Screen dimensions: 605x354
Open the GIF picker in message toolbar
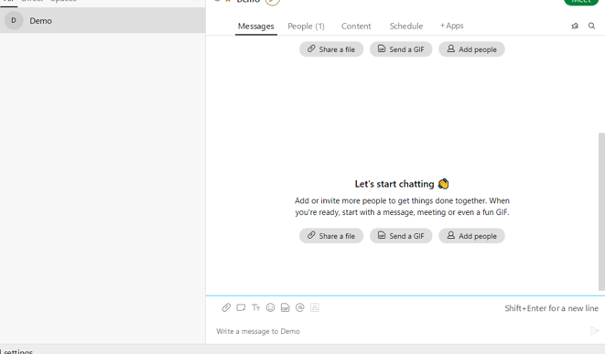pos(286,307)
